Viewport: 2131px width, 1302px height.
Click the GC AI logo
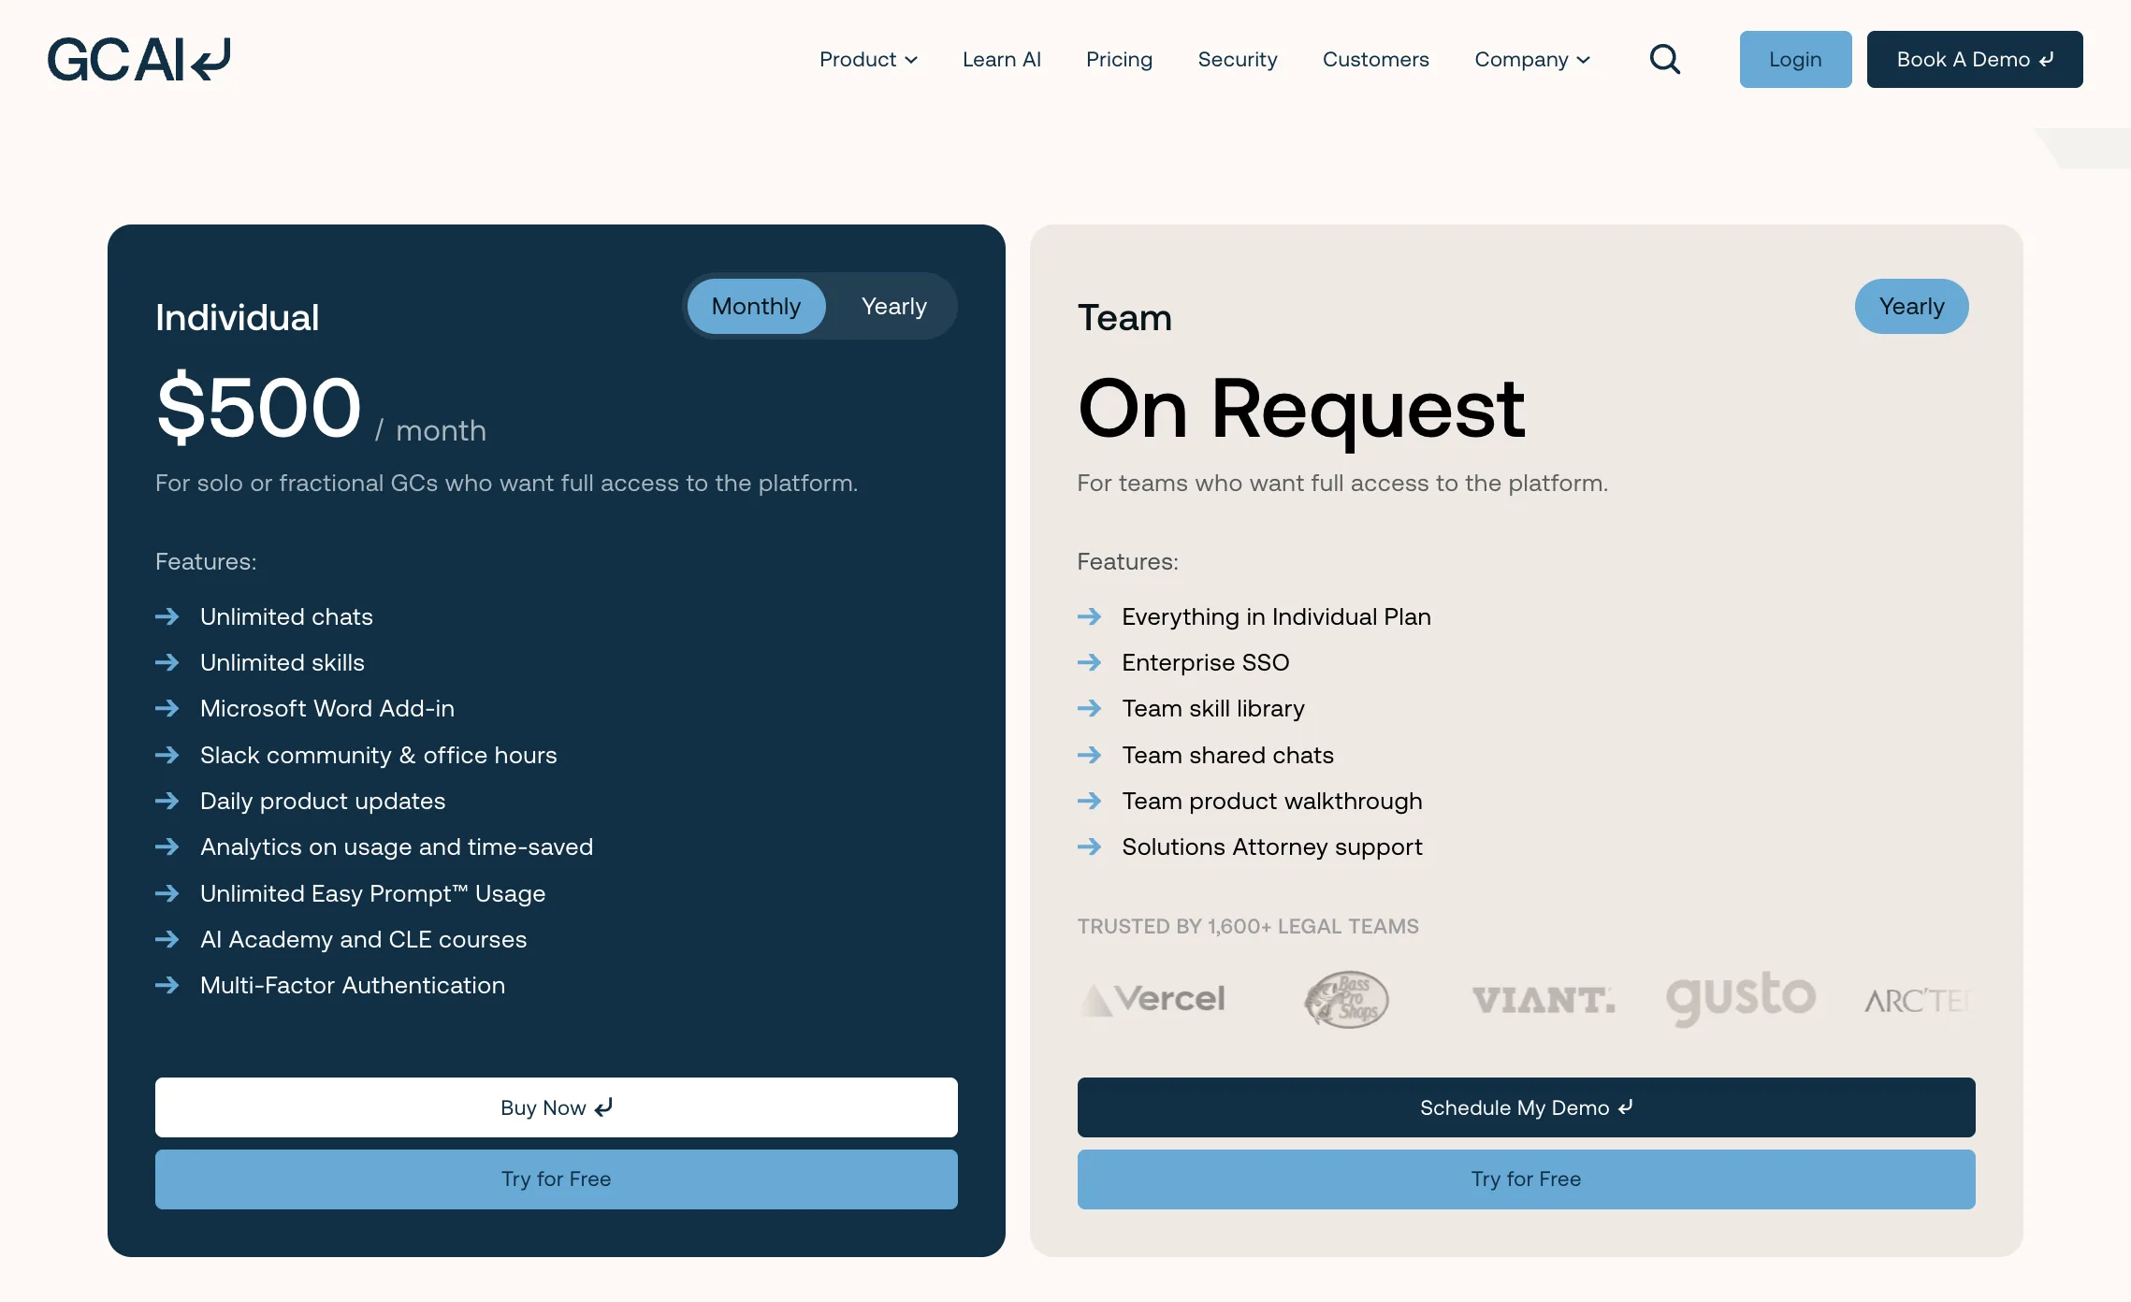138,60
